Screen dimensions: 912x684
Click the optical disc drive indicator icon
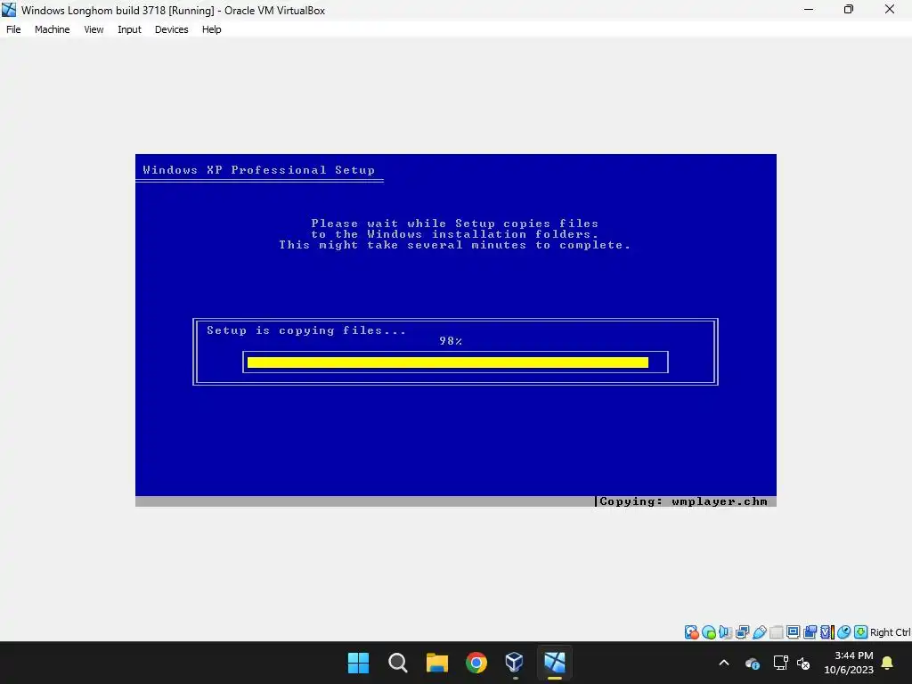coord(708,632)
